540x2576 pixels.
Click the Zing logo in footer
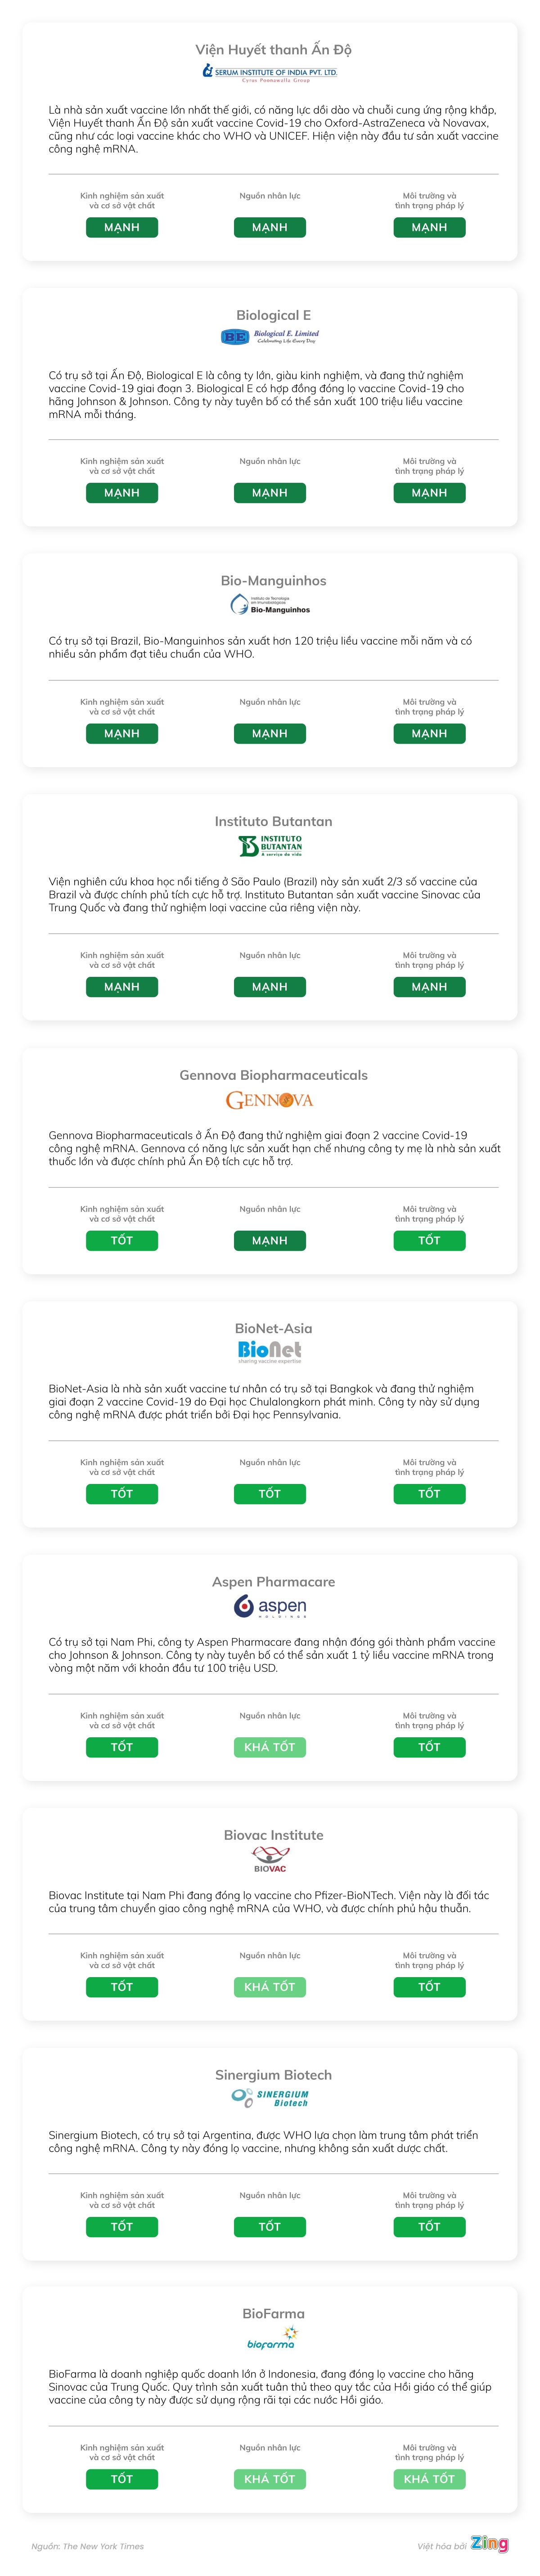tap(490, 2544)
